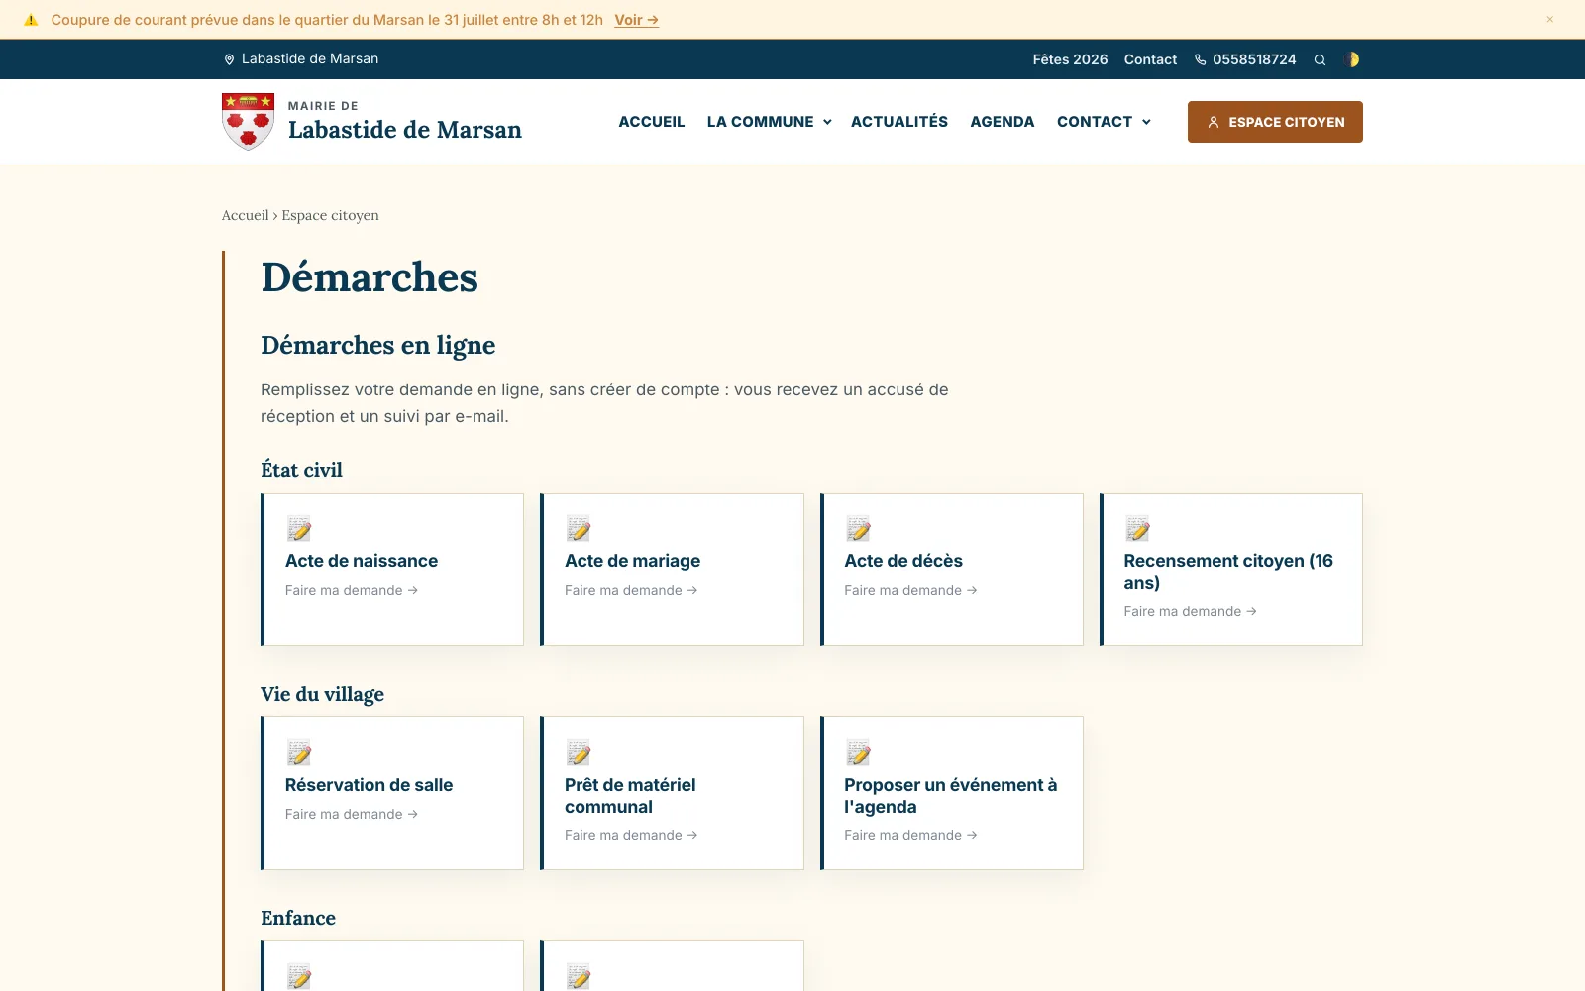Click 'Faire ma demande' under Acte de mariage
The image size is (1585, 991).
pos(631,590)
